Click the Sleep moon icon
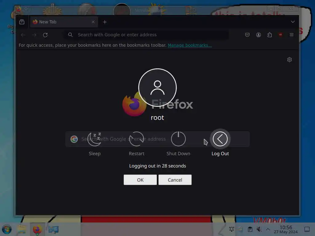Image resolution: width=315 pixels, height=236 pixels. pyautogui.click(x=94, y=139)
